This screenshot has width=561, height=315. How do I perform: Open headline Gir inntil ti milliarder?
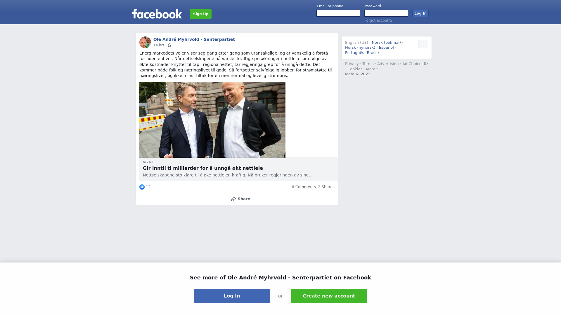pyautogui.click(x=203, y=168)
